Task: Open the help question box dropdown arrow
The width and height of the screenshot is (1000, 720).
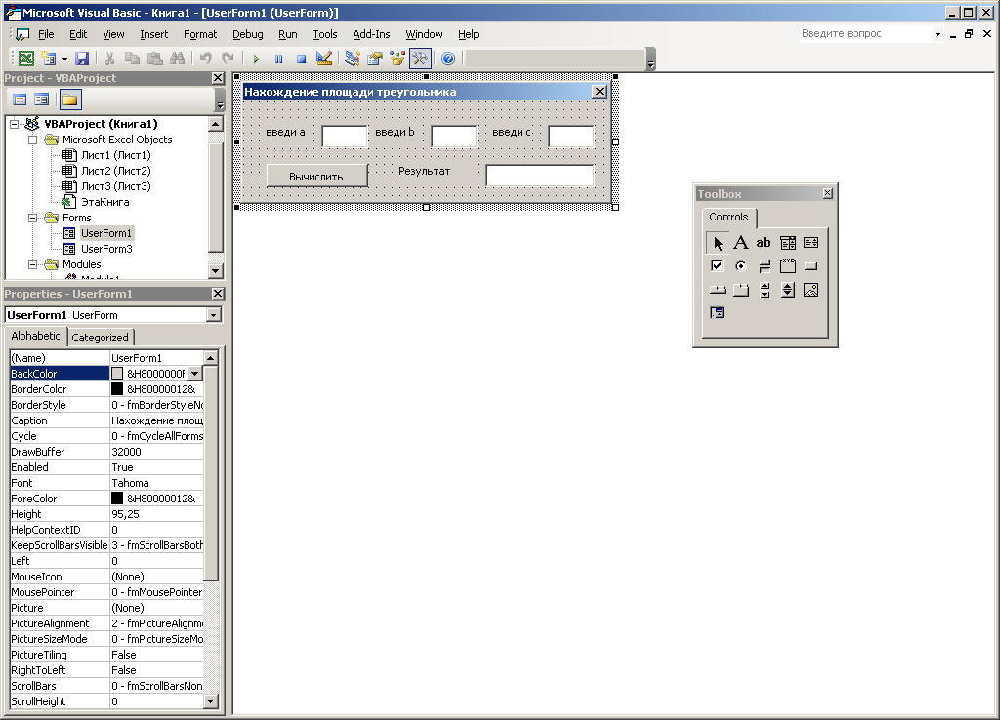Action: pyautogui.click(x=937, y=34)
